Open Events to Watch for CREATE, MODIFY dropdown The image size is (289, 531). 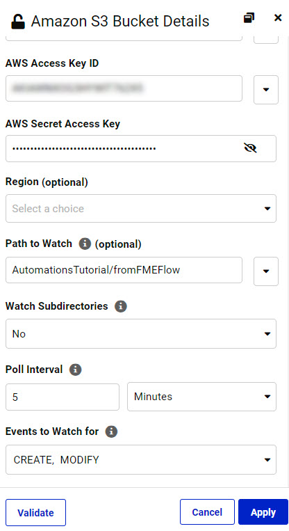pos(141,459)
